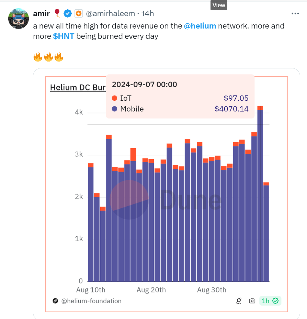Open the @amirhaleem handle

click(x=110, y=13)
